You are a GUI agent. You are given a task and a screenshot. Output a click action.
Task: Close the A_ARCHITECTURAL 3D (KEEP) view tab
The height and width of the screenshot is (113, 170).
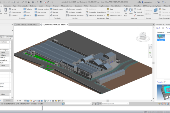click(x=67, y=25)
